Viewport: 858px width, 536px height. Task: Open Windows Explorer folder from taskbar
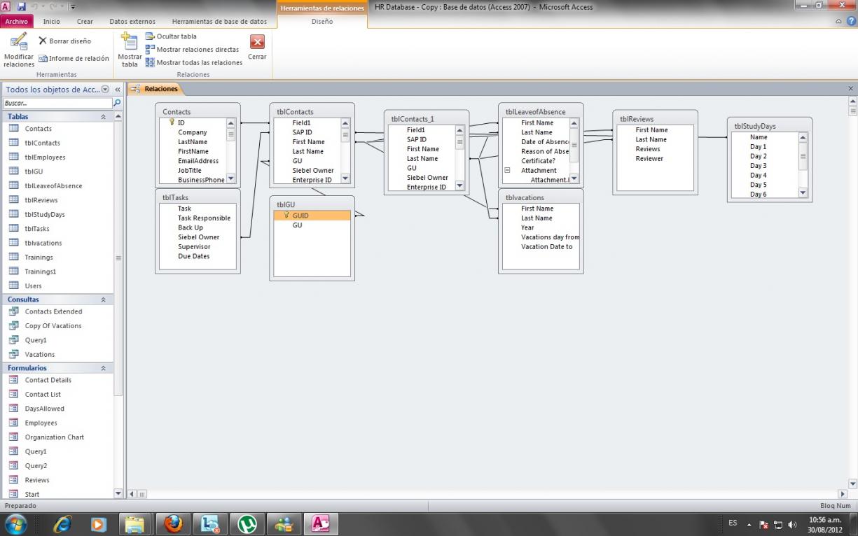click(x=135, y=523)
